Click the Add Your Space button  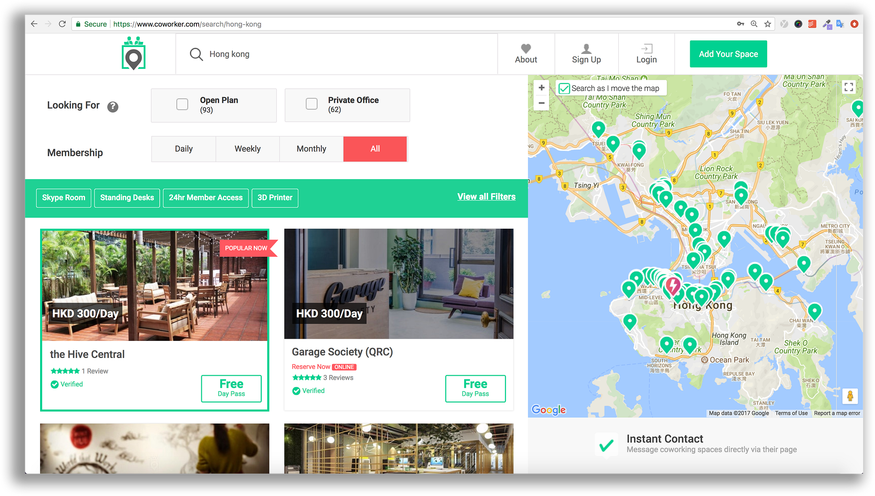[x=728, y=54]
